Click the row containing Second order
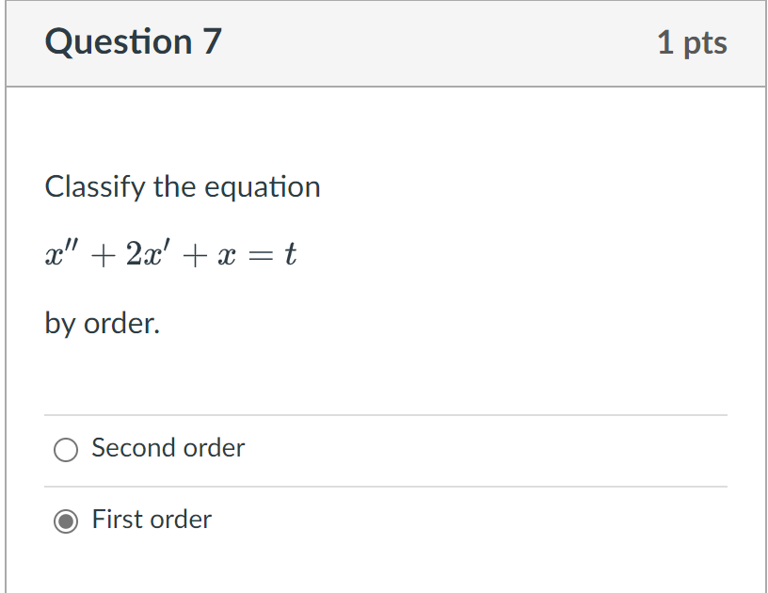 (x=376, y=450)
